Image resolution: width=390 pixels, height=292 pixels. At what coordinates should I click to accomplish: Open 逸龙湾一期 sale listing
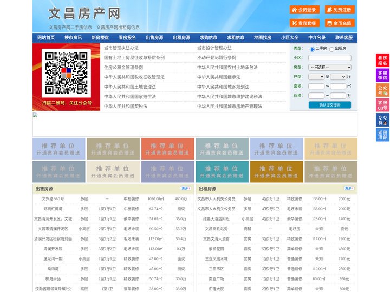[x=53, y=258]
